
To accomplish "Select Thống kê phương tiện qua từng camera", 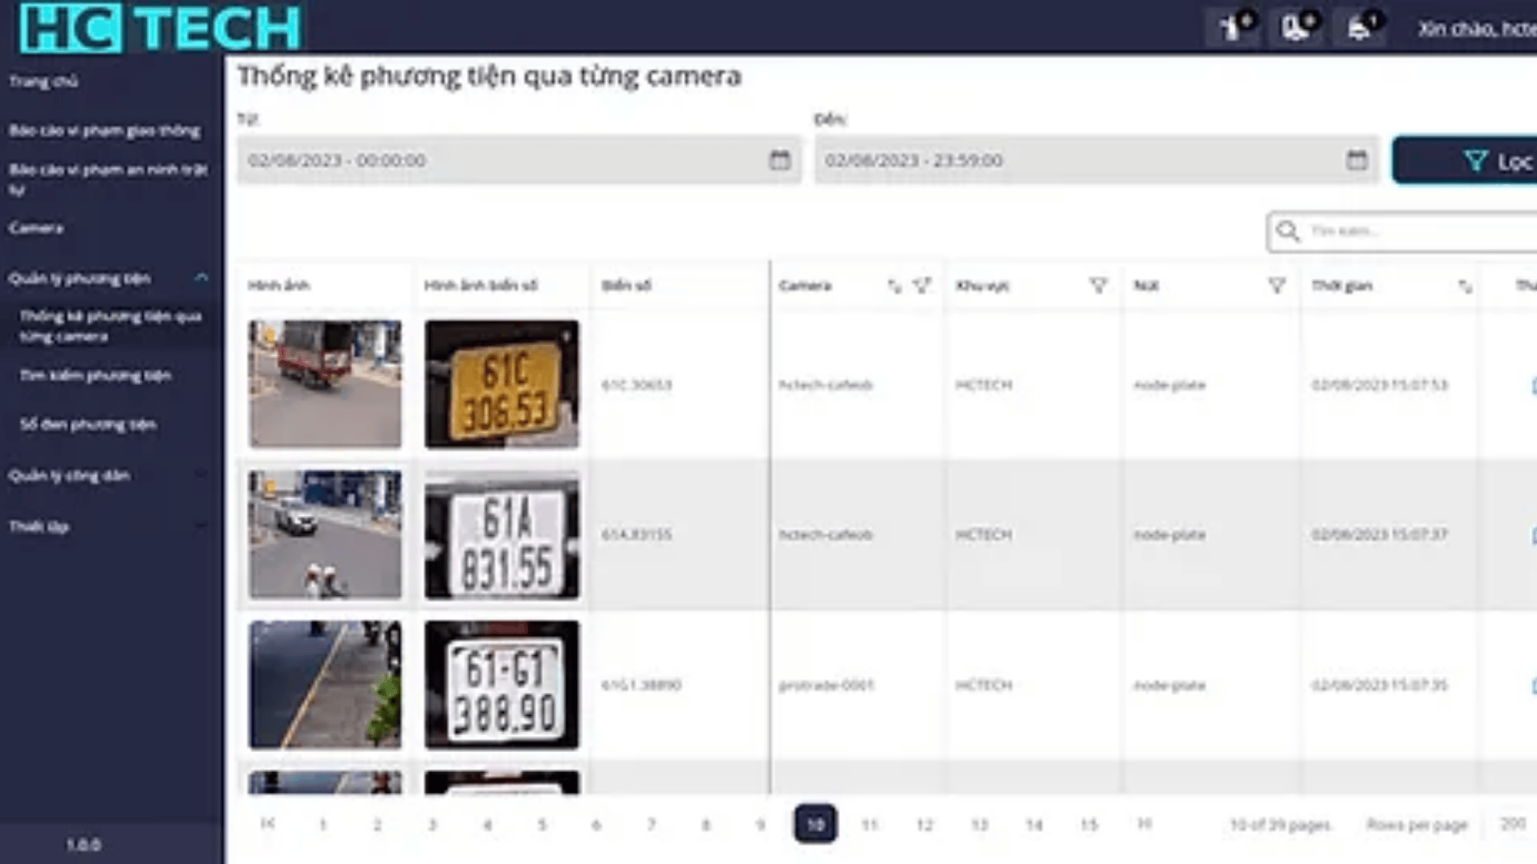I will click(x=110, y=326).
